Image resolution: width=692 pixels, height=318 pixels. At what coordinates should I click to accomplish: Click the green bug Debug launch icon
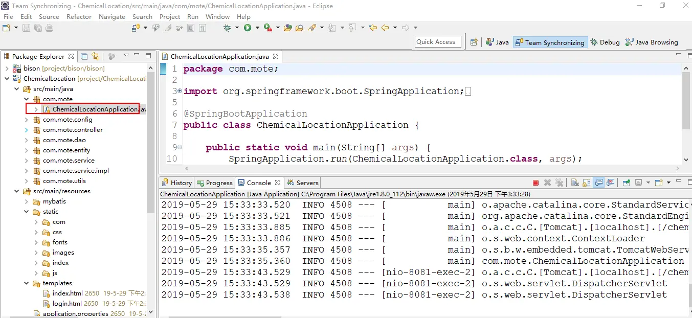pos(228,28)
